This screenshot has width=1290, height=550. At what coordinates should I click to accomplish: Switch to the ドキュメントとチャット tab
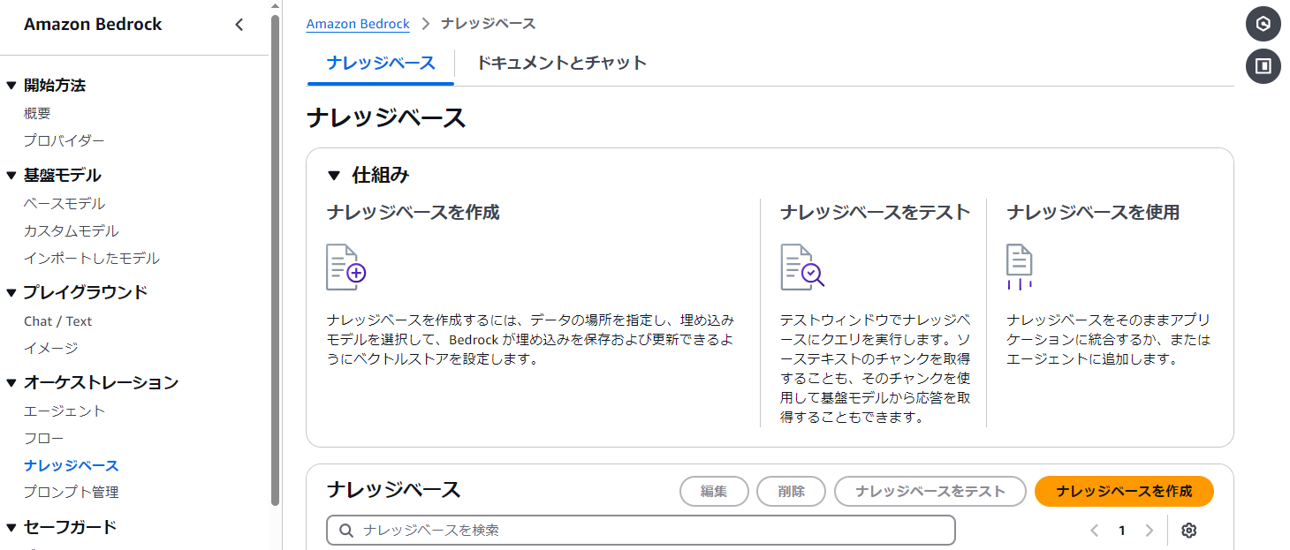coord(560,63)
